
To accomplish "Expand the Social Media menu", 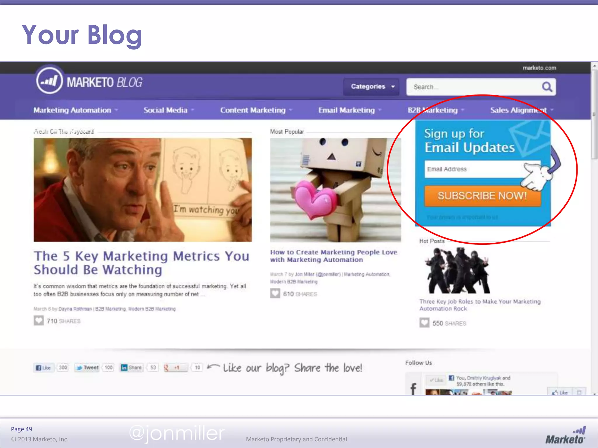I will [168, 110].
